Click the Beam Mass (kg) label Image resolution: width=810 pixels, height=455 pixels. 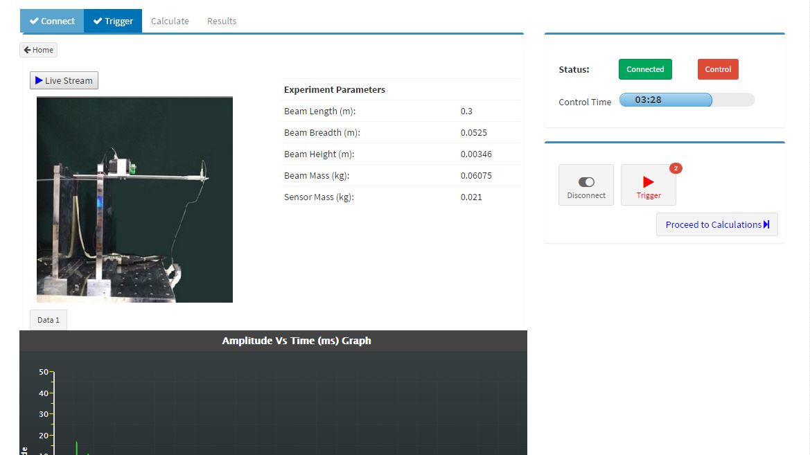click(x=317, y=176)
